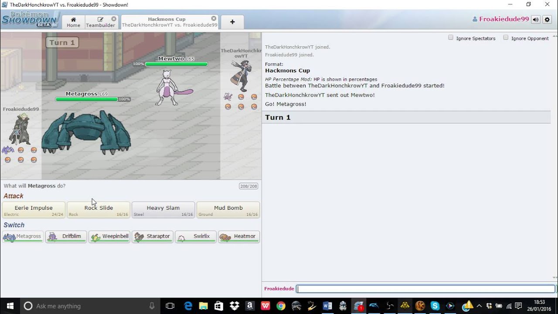Switch to Weepinbell

[109, 237]
